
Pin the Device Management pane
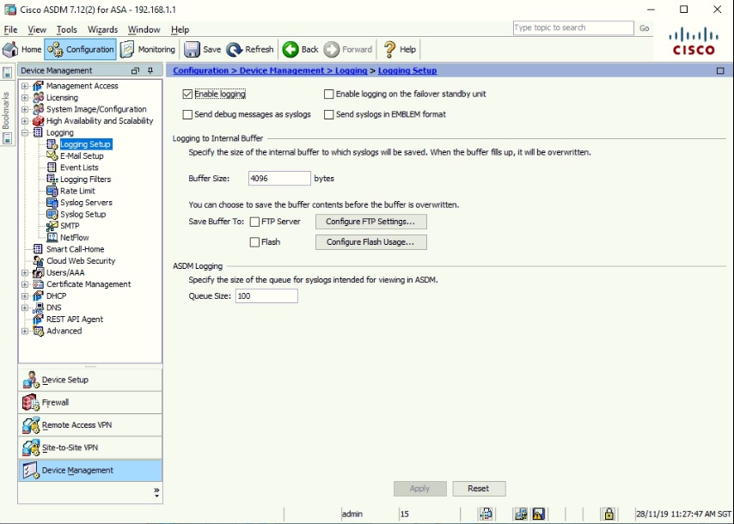[x=150, y=70]
